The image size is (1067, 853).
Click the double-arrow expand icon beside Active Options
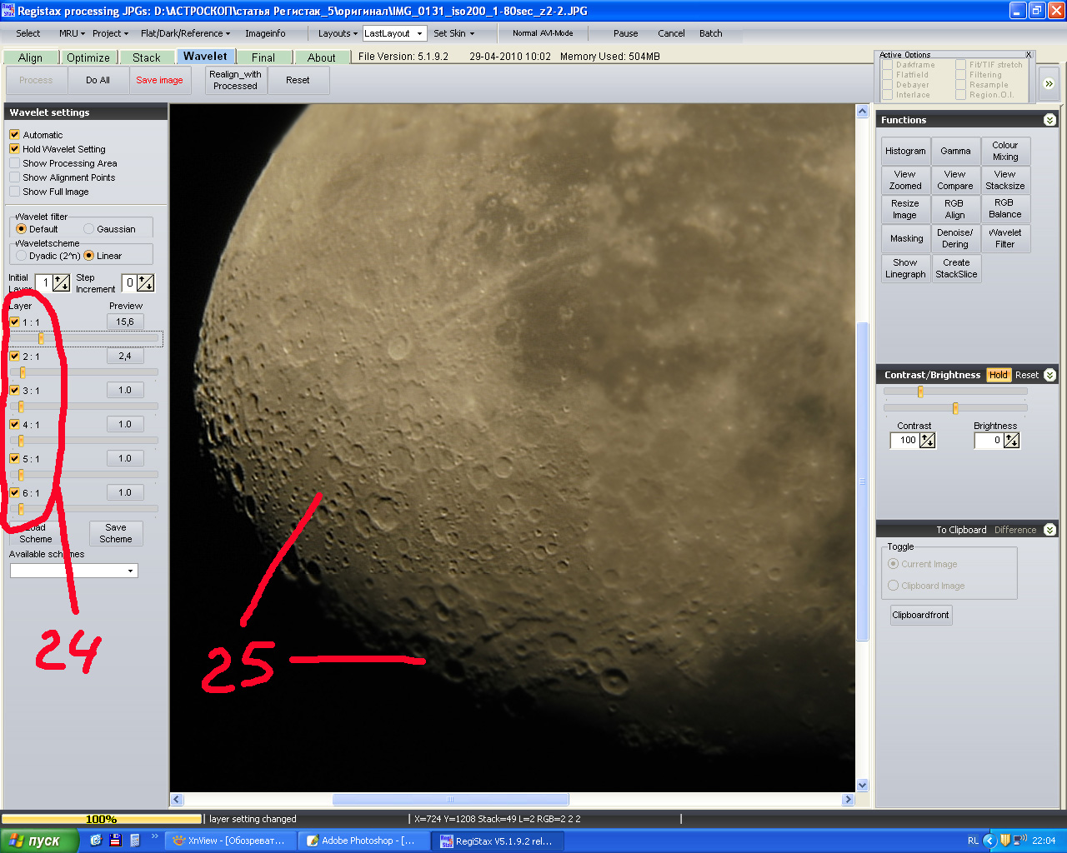[1049, 83]
